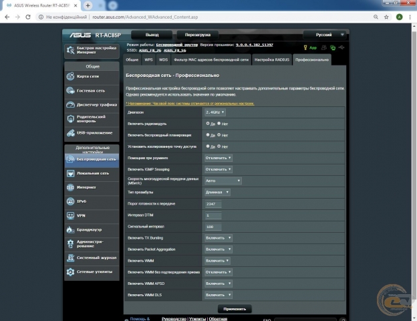The image size is (417, 321).
Task: Open the IGMP Snooping dropdown
Action: pos(219,169)
